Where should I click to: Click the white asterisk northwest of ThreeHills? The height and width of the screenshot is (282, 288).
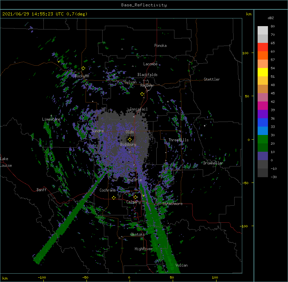[x=168, y=102]
